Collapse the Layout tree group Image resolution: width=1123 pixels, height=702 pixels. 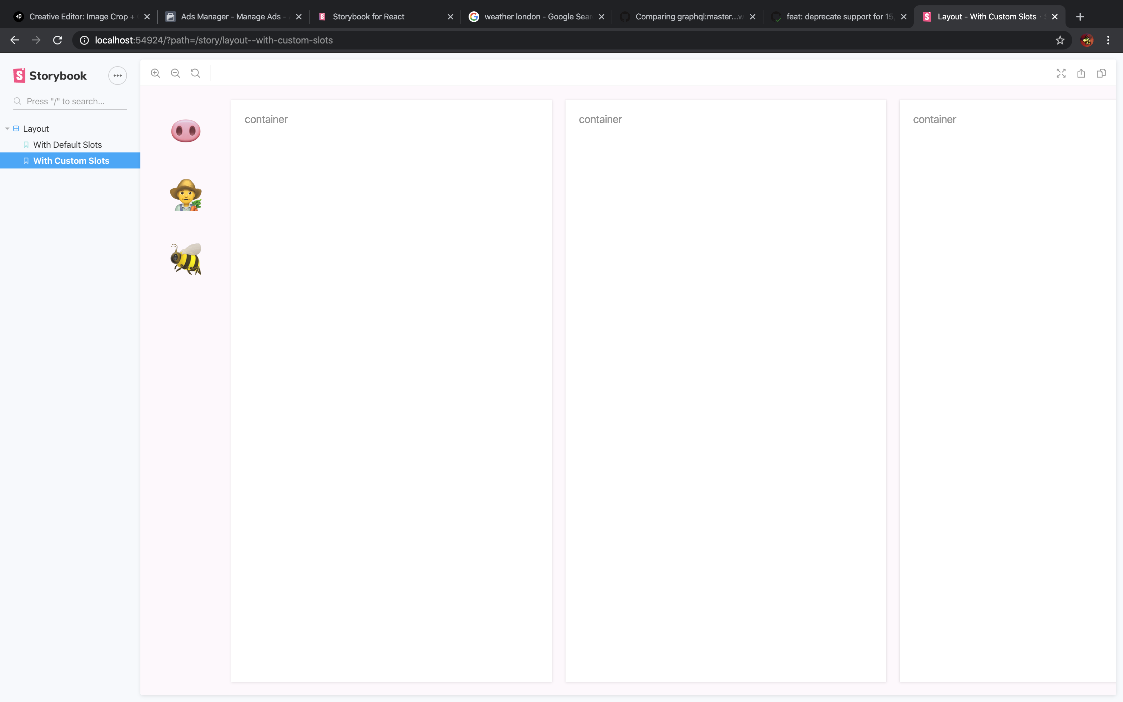pos(36,129)
